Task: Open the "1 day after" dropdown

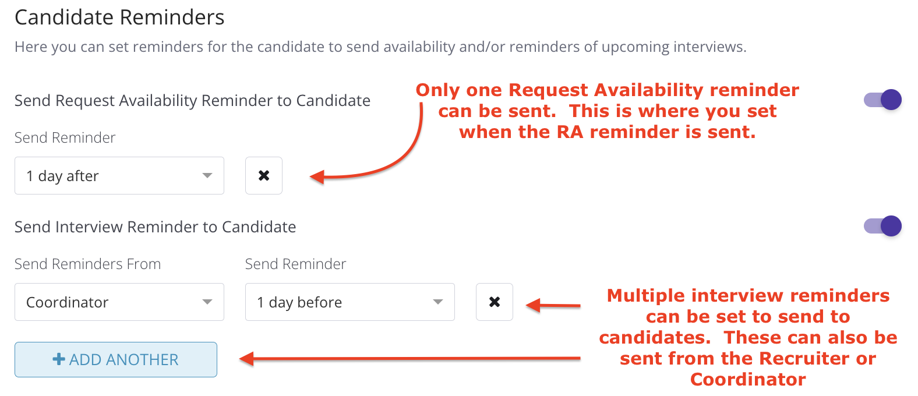Action: coord(119,175)
